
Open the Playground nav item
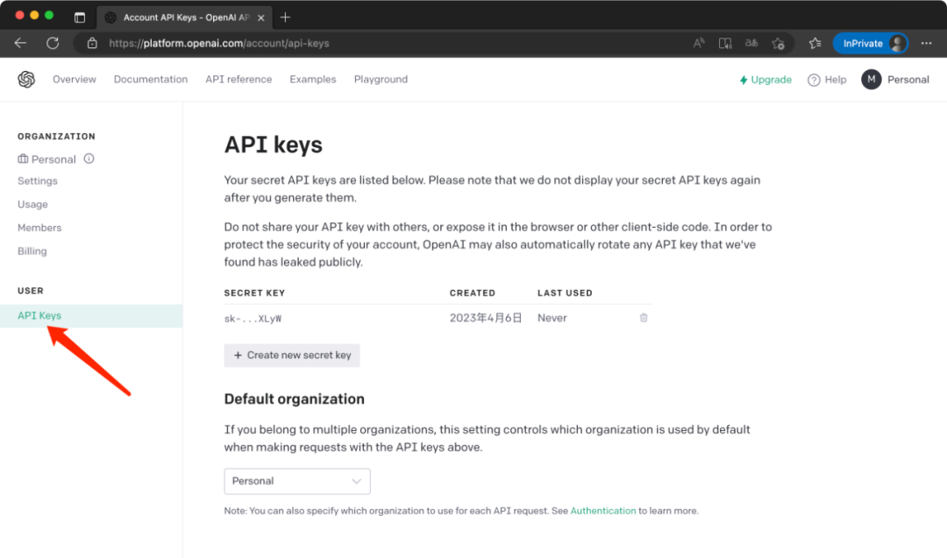coord(381,80)
